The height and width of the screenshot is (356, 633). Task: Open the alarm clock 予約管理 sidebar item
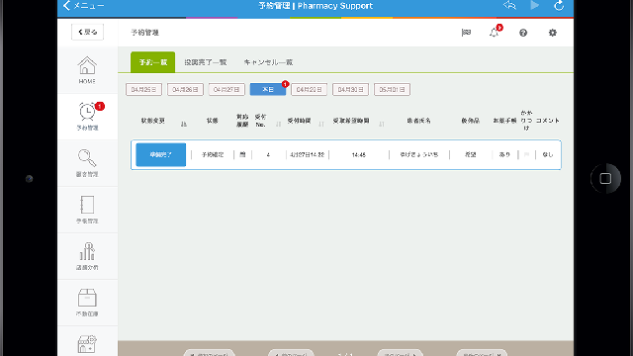(x=87, y=117)
